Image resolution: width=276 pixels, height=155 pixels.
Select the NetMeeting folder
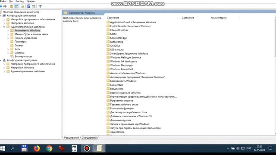[116, 42]
